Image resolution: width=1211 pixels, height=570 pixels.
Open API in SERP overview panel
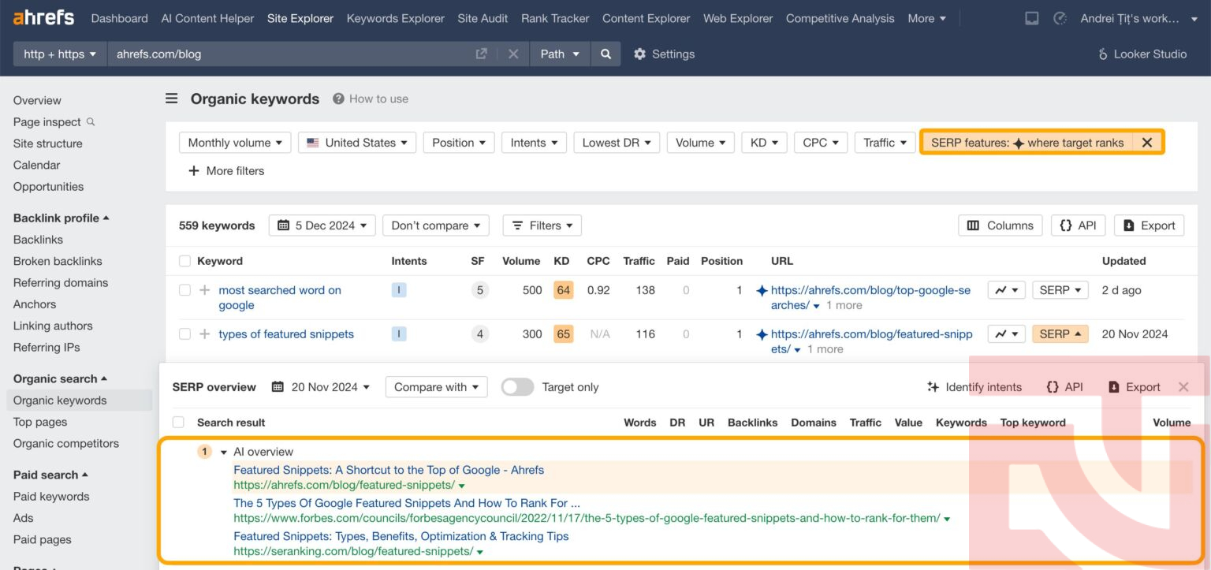pyautogui.click(x=1064, y=387)
